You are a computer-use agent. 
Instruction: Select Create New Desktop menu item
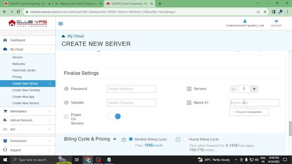(26, 90)
